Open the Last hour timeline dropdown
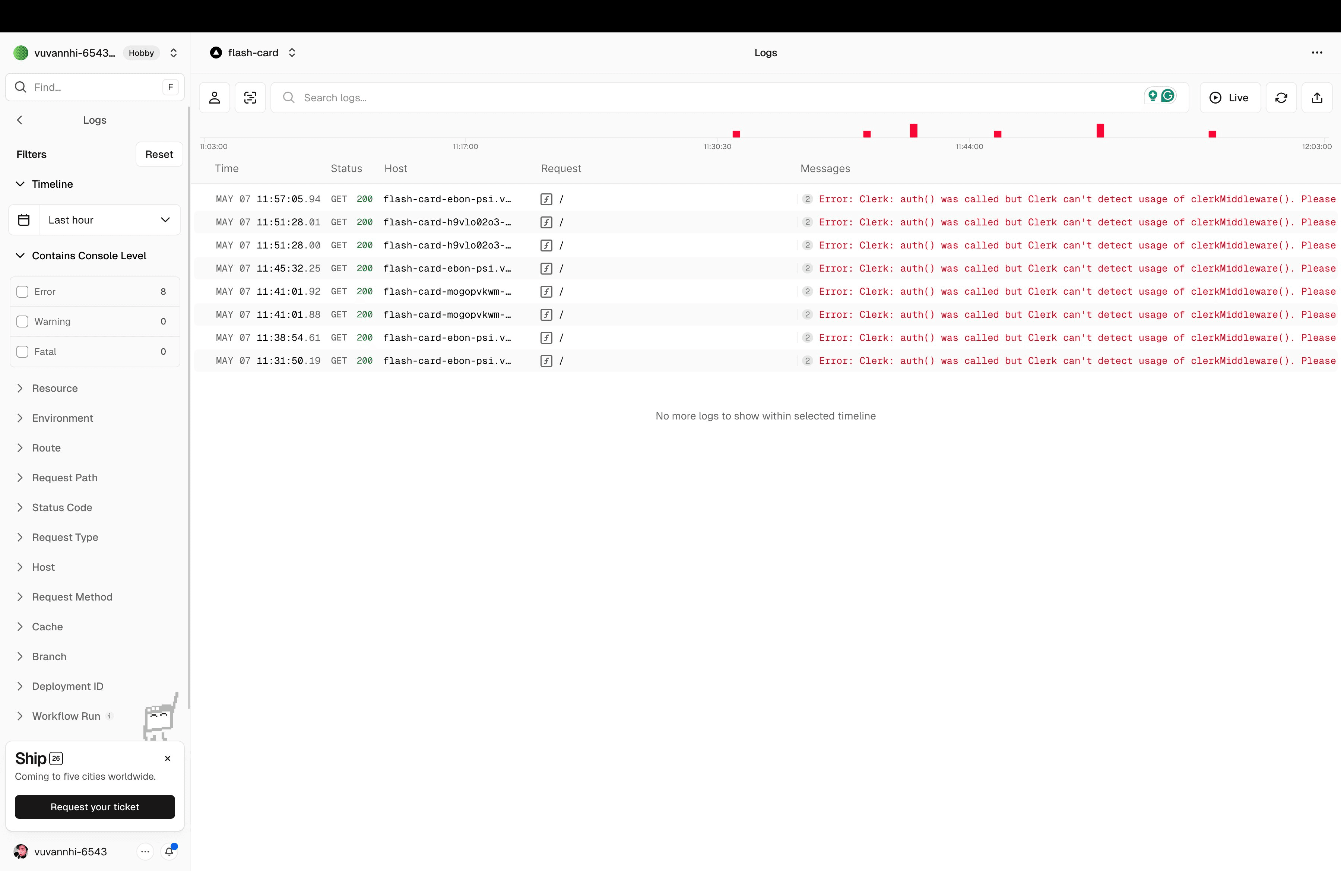This screenshot has height=871, width=1341. (109, 220)
